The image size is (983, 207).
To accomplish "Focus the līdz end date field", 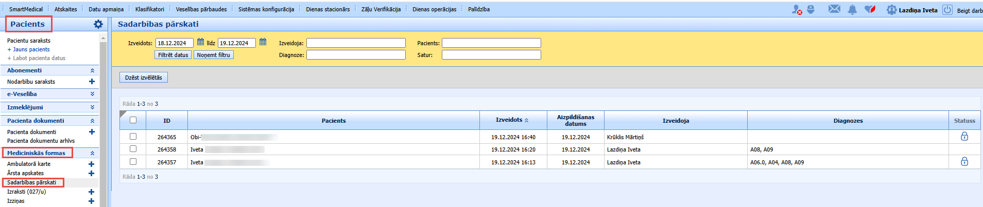I will [x=237, y=43].
